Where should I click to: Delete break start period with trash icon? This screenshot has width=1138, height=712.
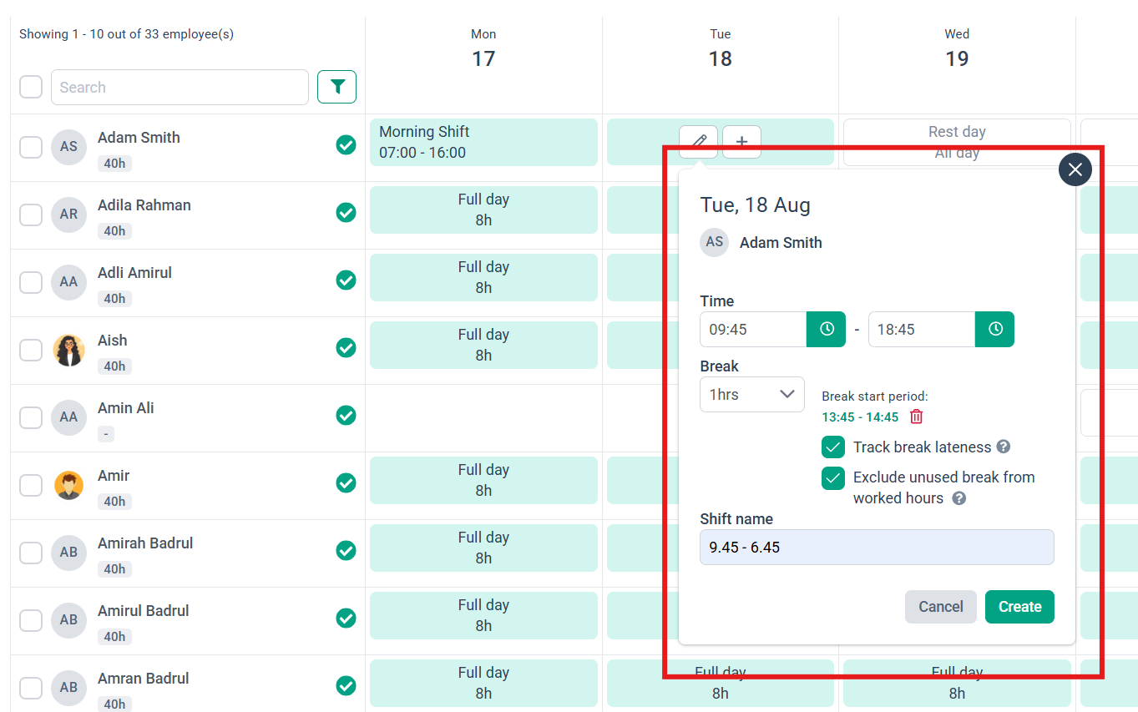point(917,417)
